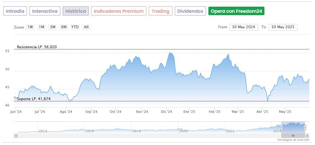
Task: Open the Intradía tab
Action: click(x=15, y=11)
